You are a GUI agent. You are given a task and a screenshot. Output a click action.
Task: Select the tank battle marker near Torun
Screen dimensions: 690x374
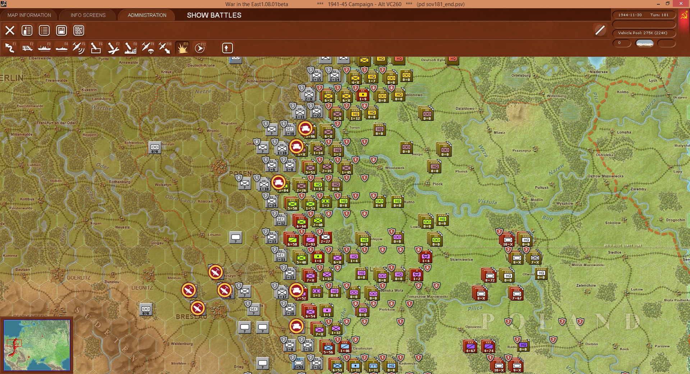[305, 128]
